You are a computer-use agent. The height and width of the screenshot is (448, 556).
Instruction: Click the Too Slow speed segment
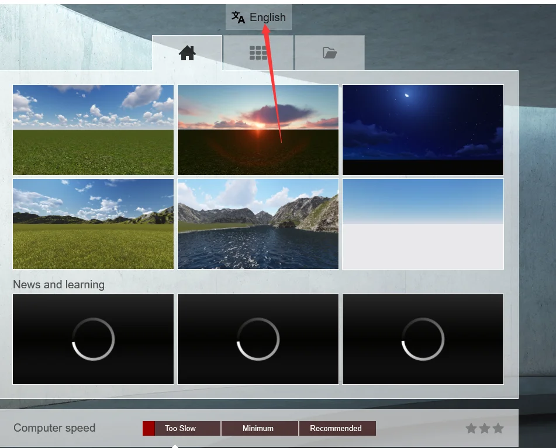click(x=182, y=429)
